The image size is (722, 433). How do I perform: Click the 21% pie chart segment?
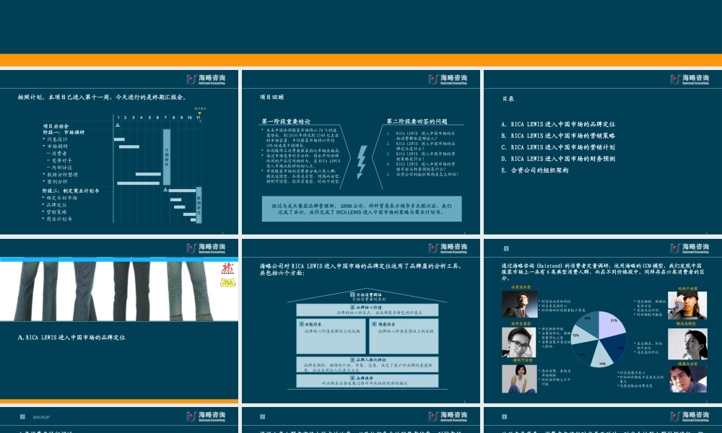point(612,325)
